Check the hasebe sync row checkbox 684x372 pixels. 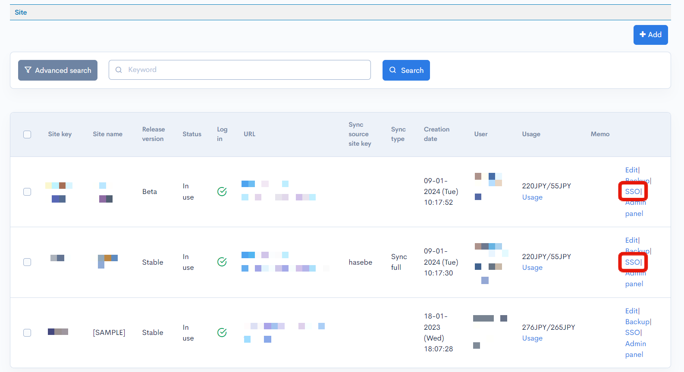click(x=27, y=262)
